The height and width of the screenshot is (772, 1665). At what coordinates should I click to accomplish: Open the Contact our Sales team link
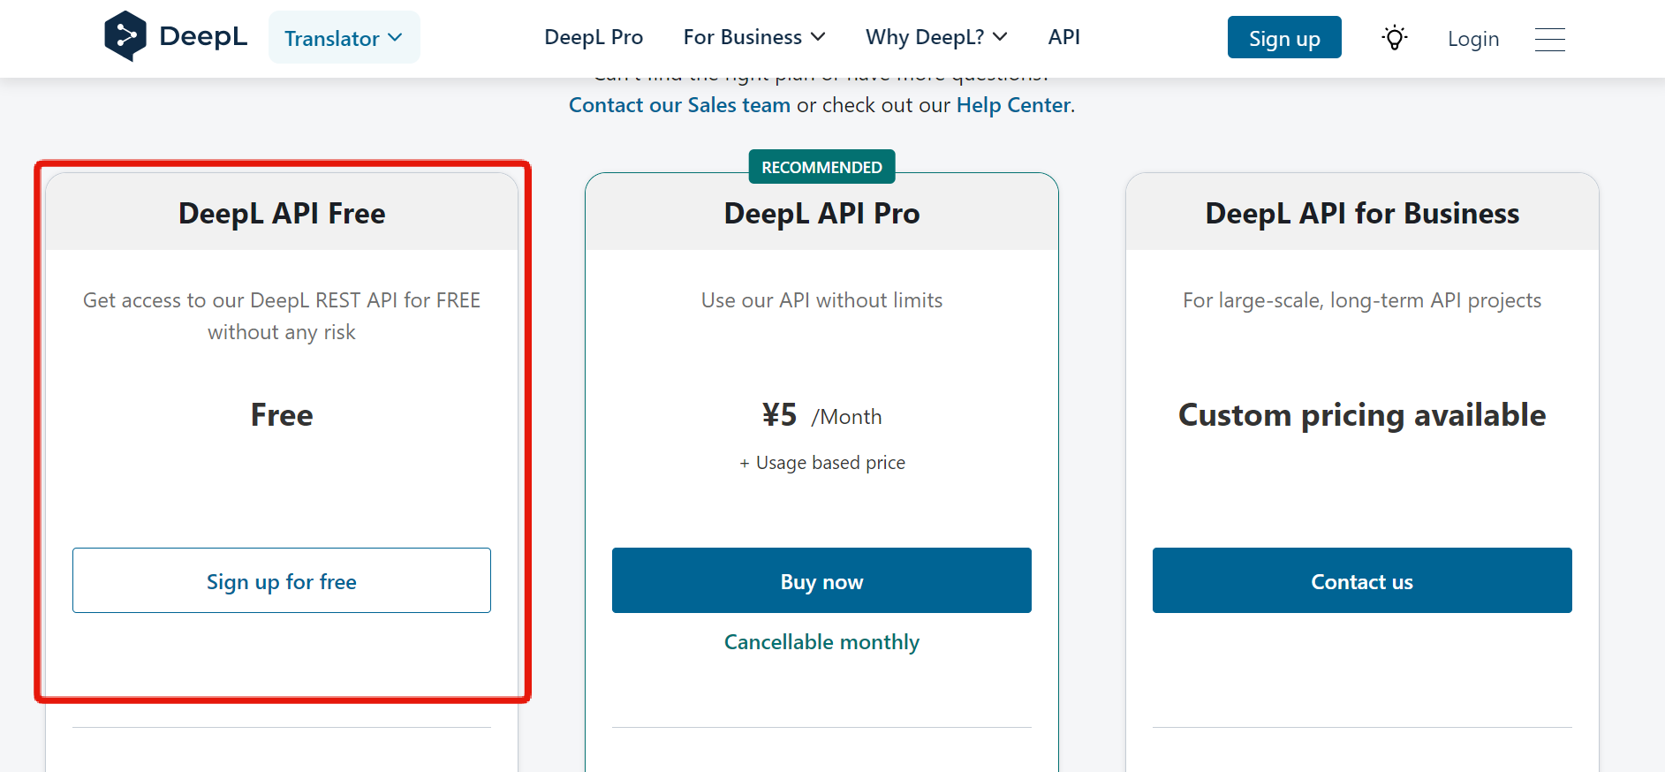pos(679,105)
